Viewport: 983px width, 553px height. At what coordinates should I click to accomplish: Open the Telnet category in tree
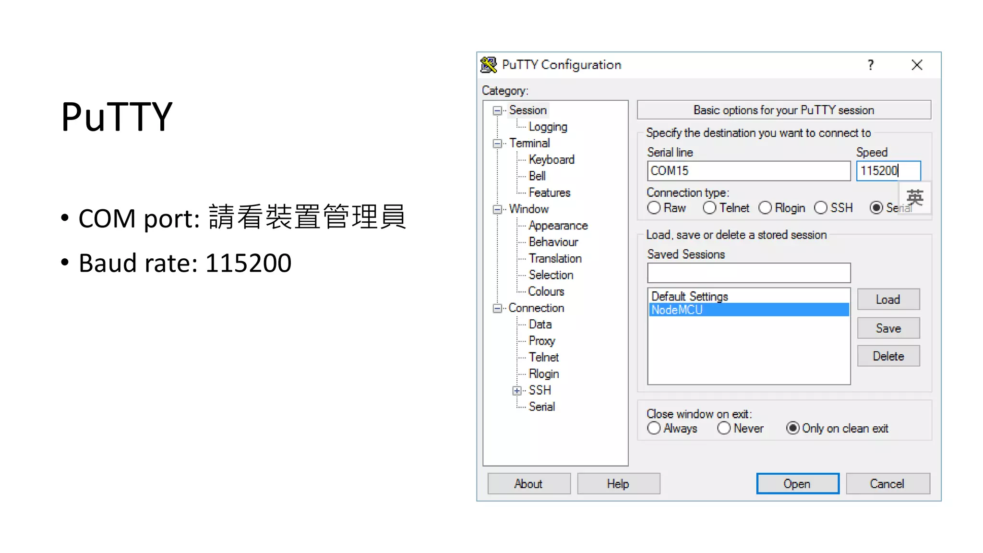coord(544,357)
